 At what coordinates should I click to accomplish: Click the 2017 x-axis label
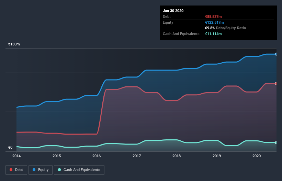[137, 156]
